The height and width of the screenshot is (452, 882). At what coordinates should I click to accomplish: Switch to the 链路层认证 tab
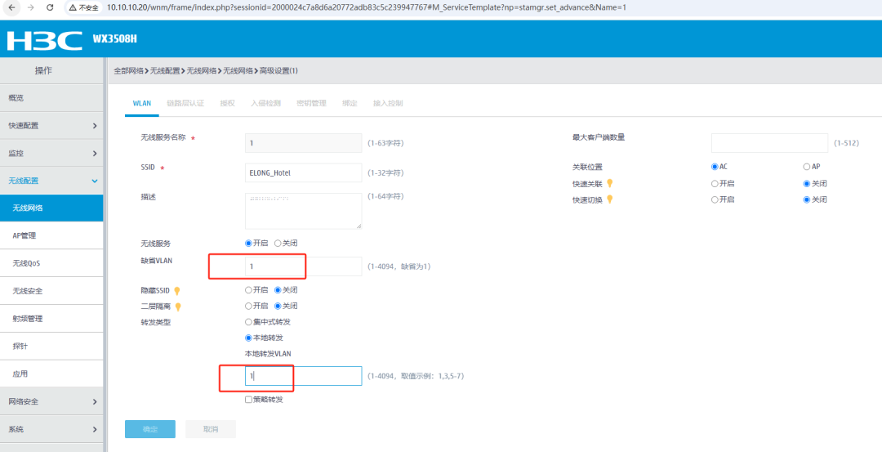[x=185, y=104]
